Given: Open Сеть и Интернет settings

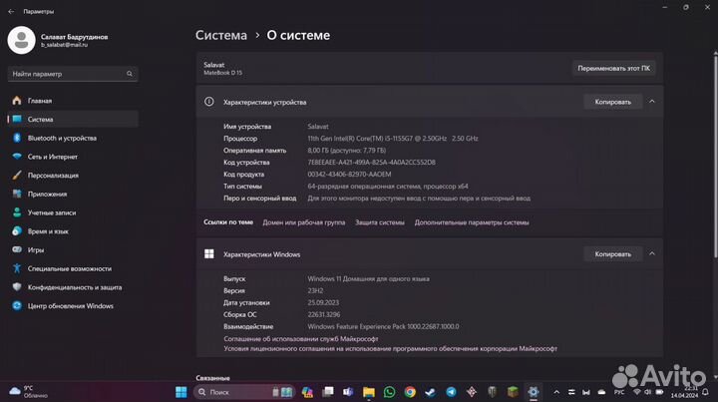Looking at the screenshot, I should (x=73, y=157).
